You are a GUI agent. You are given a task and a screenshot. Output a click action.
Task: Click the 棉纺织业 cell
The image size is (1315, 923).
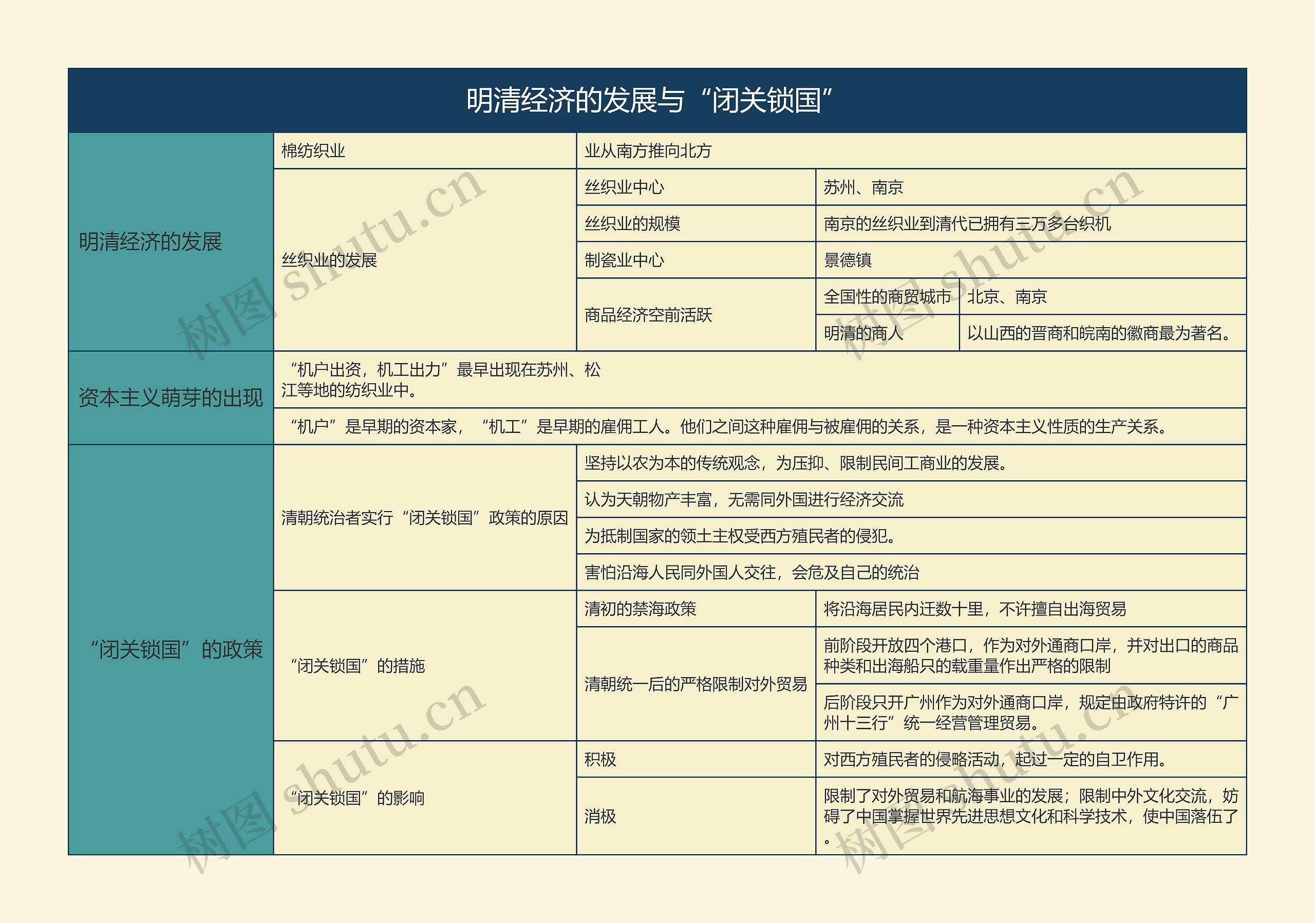click(424, 150)
